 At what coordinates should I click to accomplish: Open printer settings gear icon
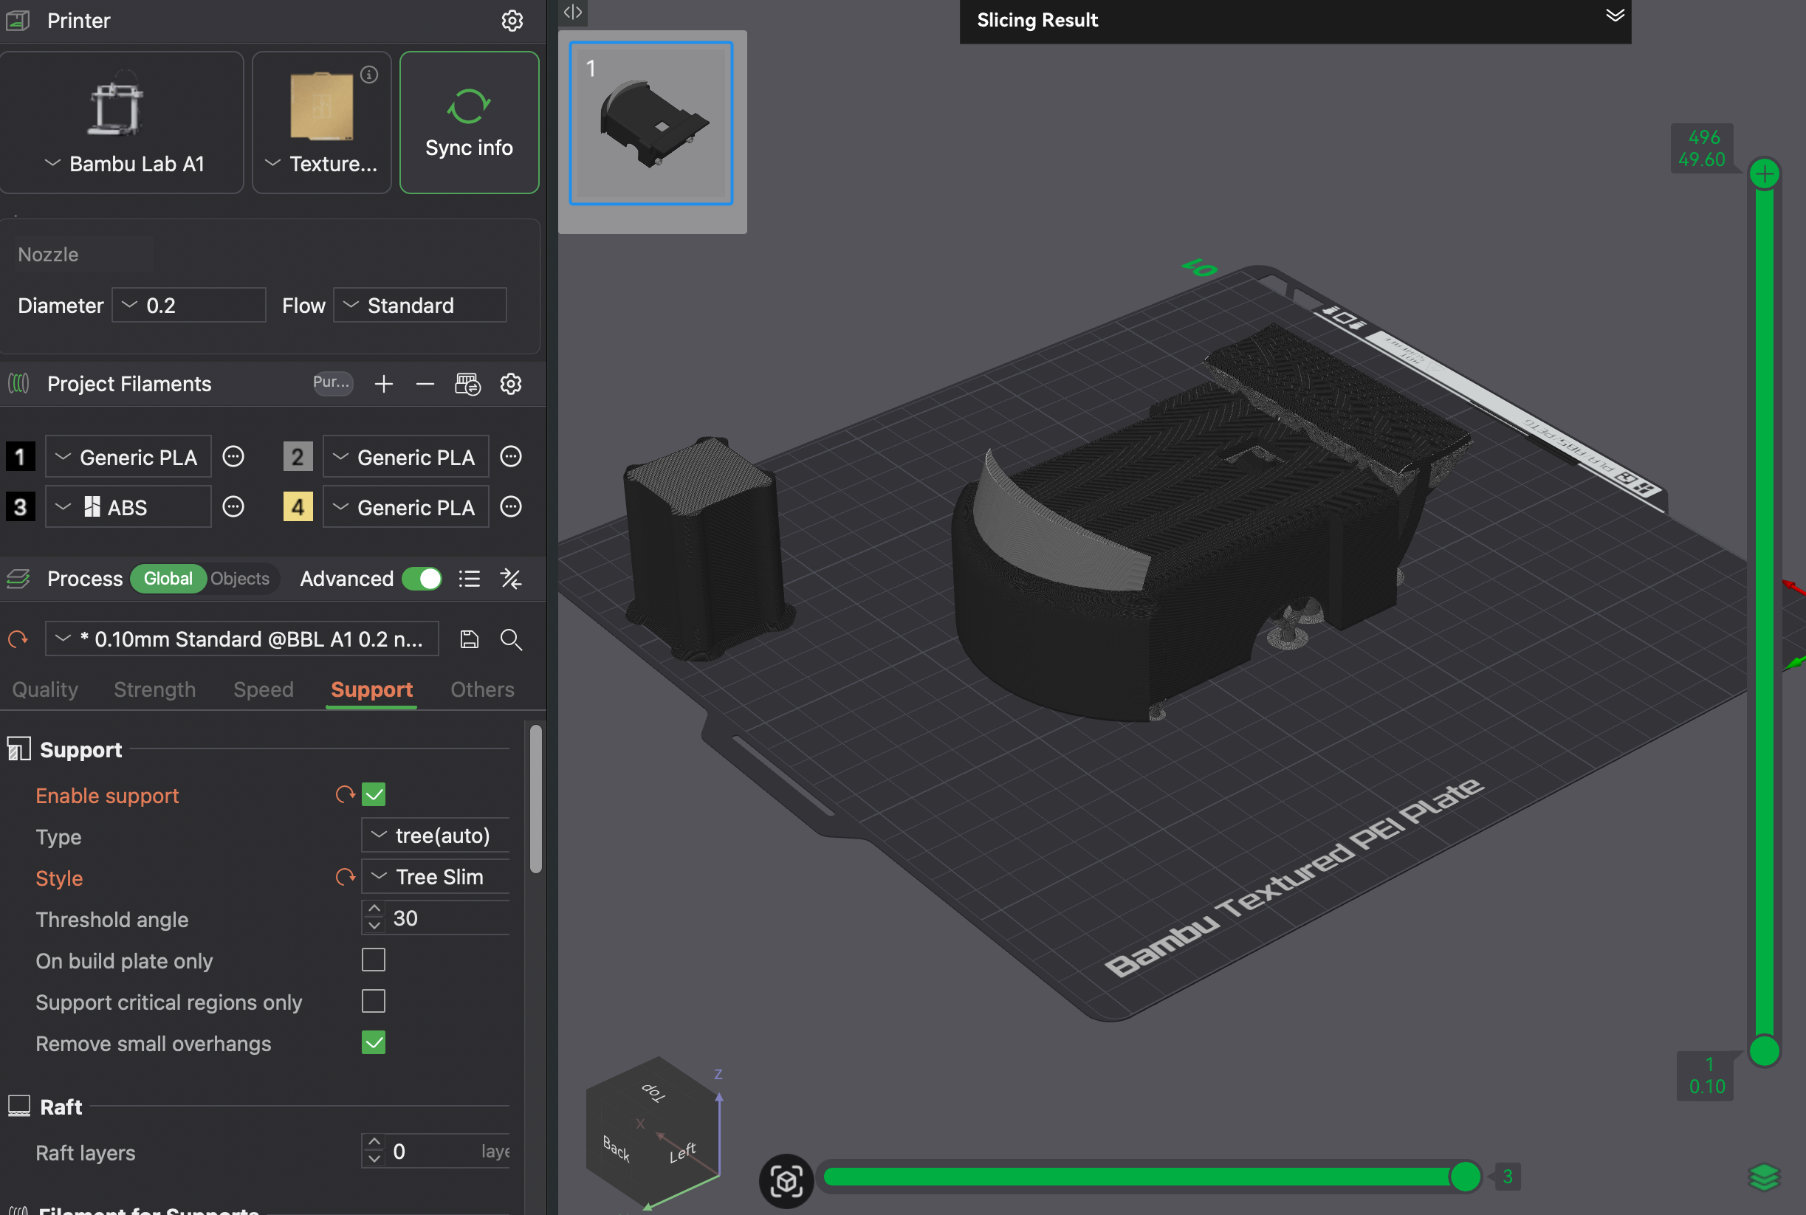click(512, 21)
